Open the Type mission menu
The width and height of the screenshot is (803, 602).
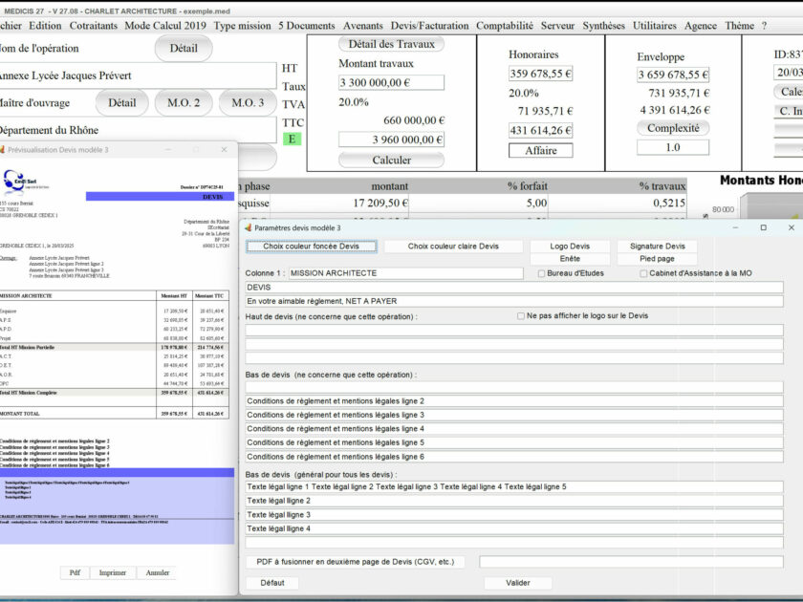pyautogui.click(x=242, y=26)
